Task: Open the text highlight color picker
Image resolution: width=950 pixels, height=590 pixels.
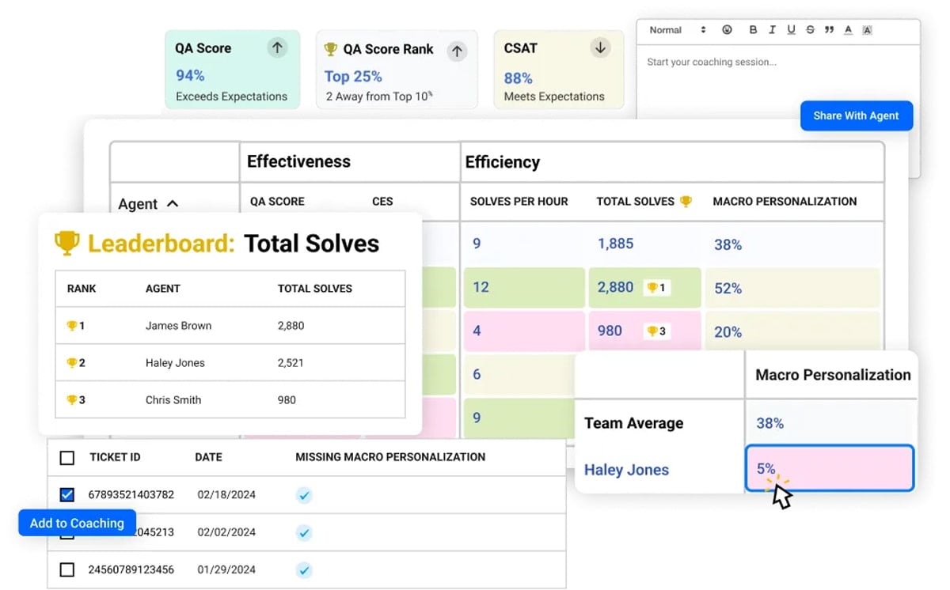Action: 867,30
